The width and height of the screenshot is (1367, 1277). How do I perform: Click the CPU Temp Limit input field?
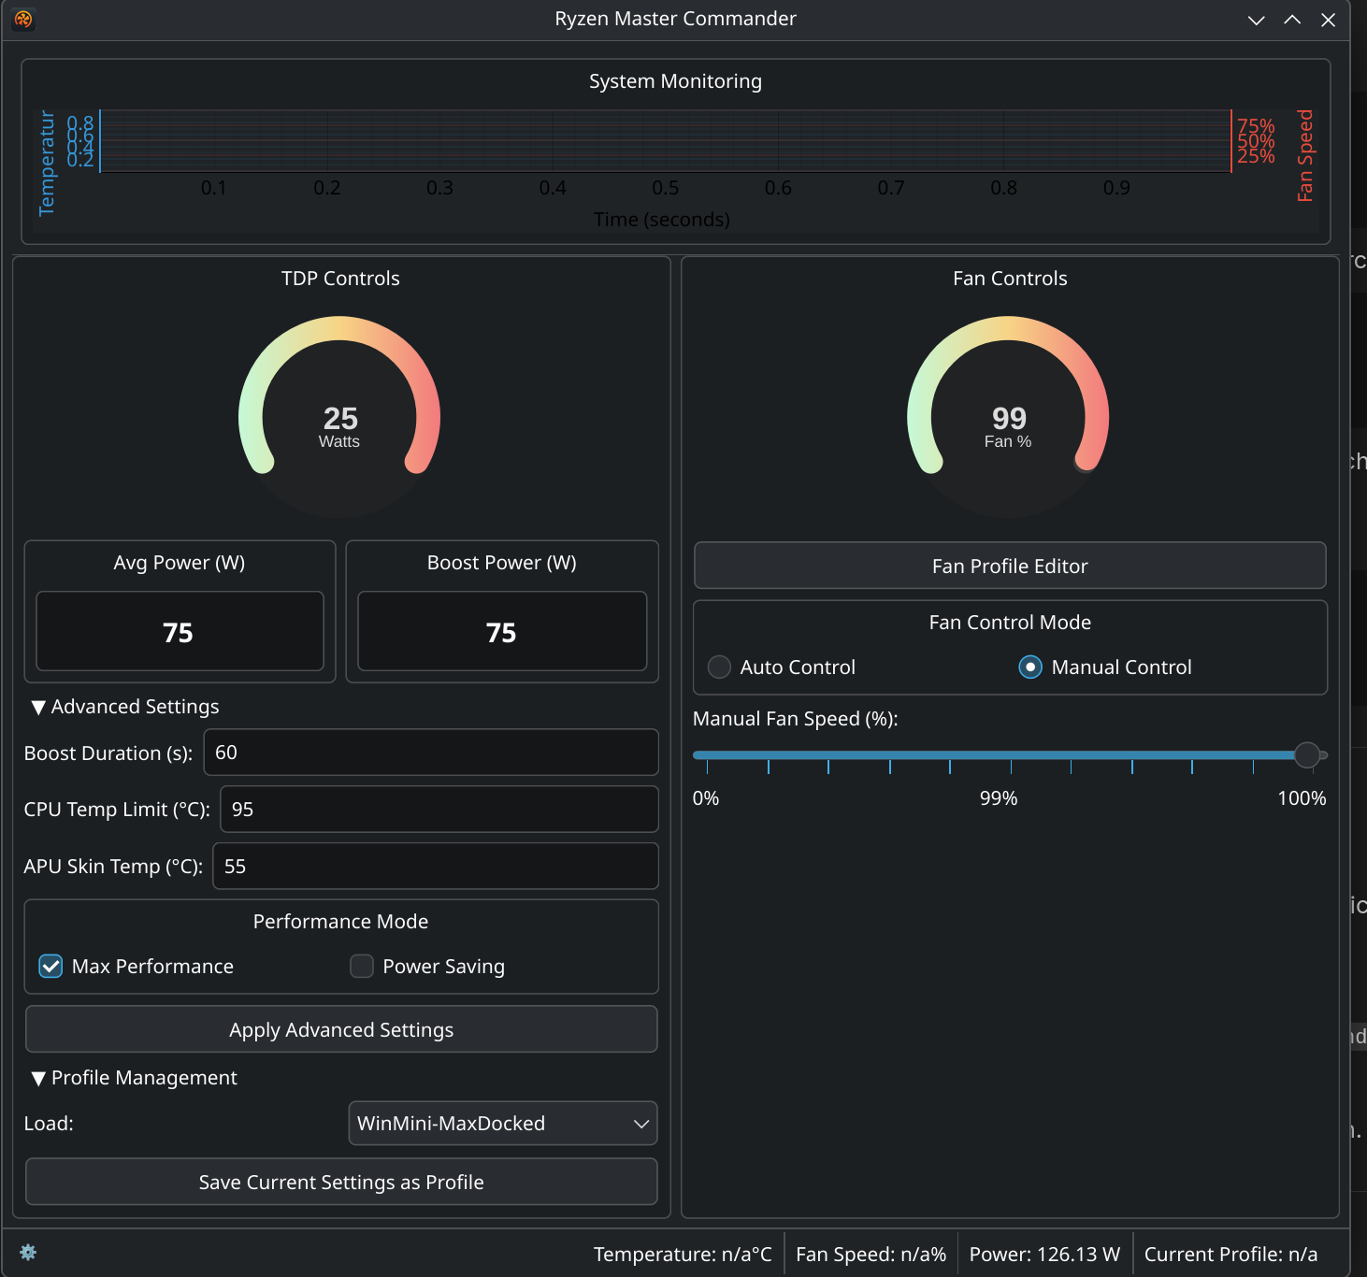pos(439,810)
